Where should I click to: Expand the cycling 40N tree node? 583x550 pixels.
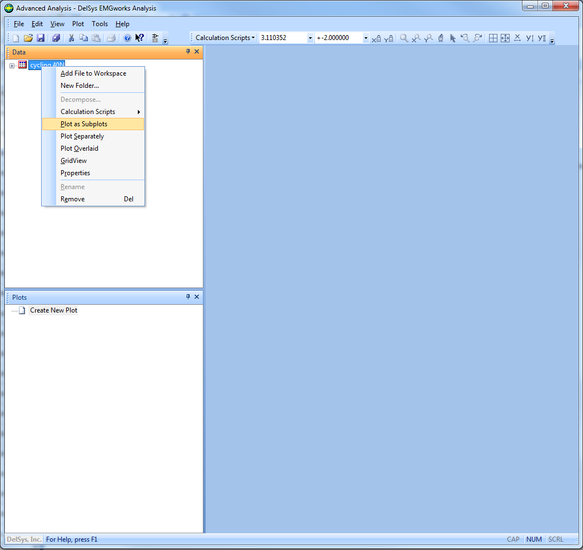(12, 66)
